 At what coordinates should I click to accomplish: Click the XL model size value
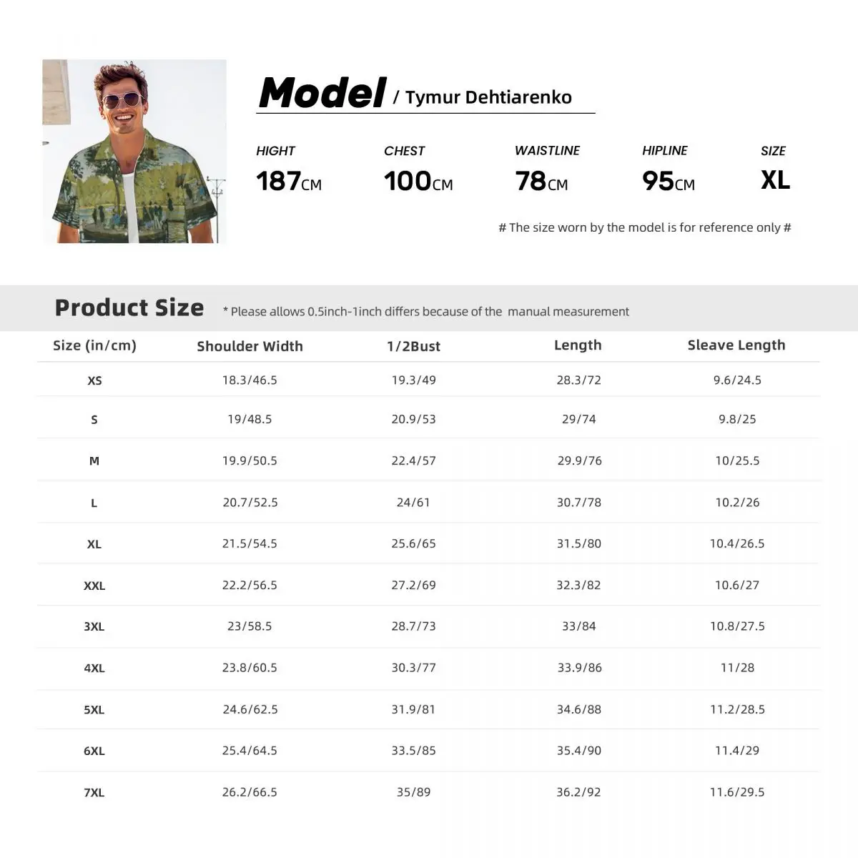[775, 180]
